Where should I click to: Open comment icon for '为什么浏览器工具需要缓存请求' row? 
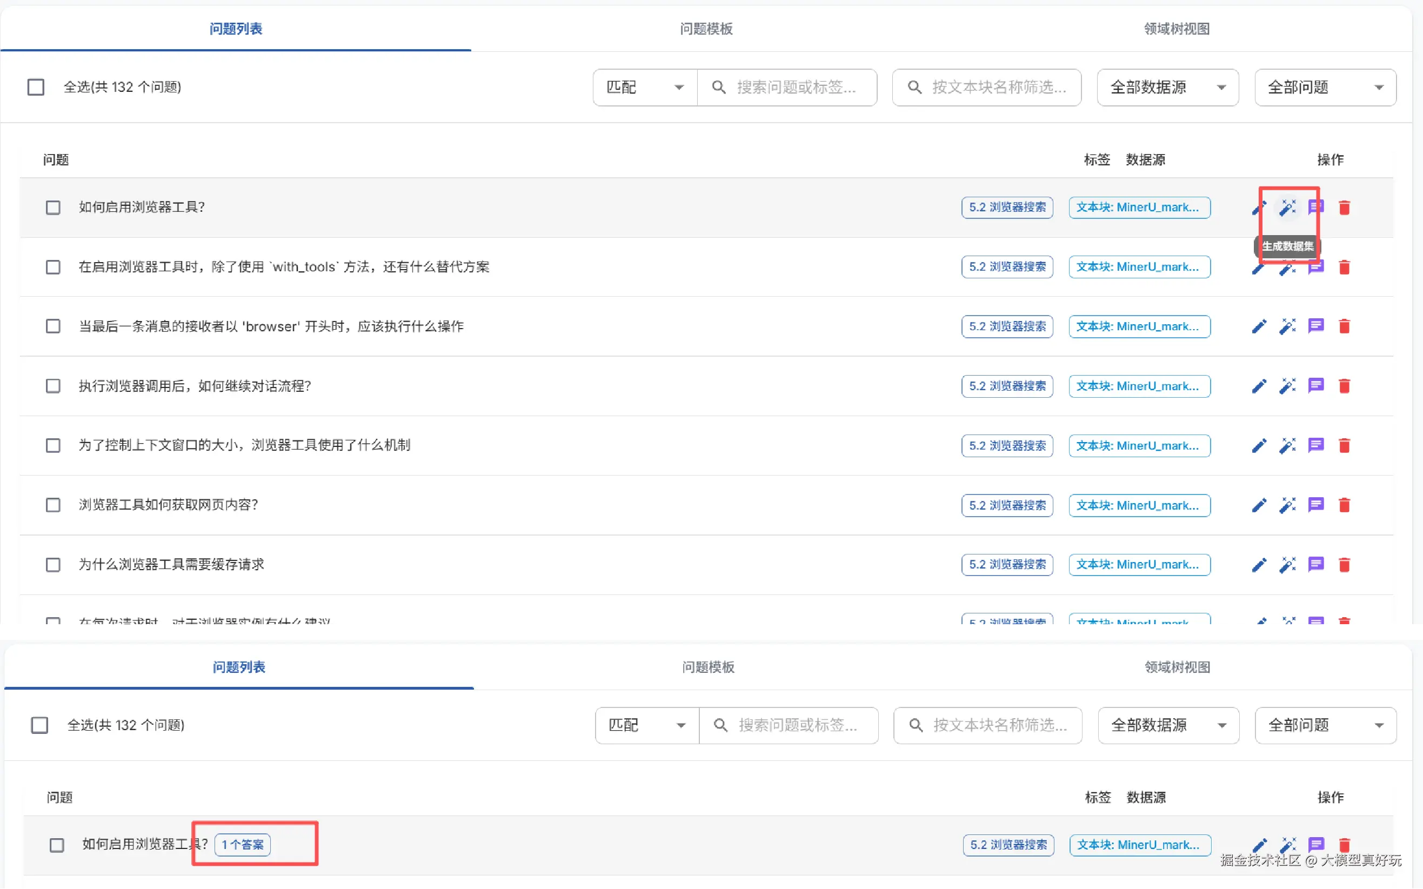(1315, 564)
